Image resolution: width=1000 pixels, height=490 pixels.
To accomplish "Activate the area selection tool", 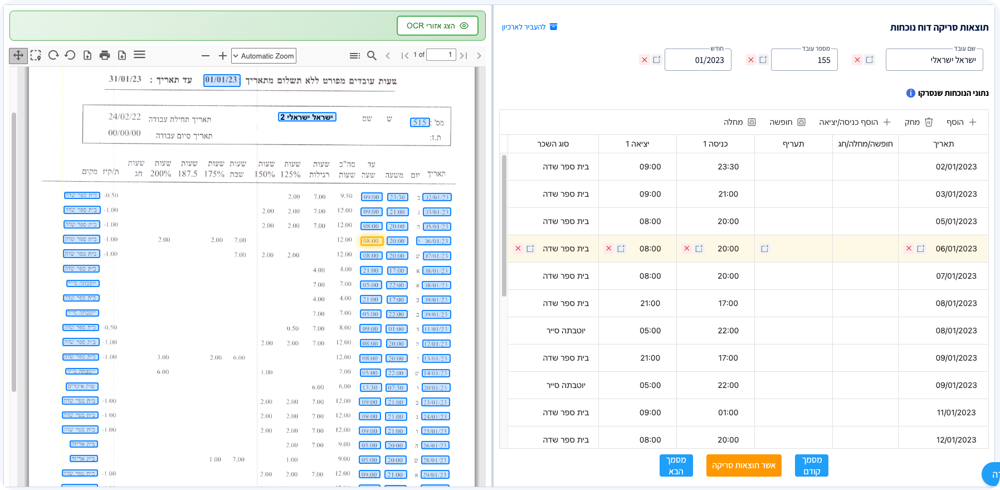I will click(36, 55).
